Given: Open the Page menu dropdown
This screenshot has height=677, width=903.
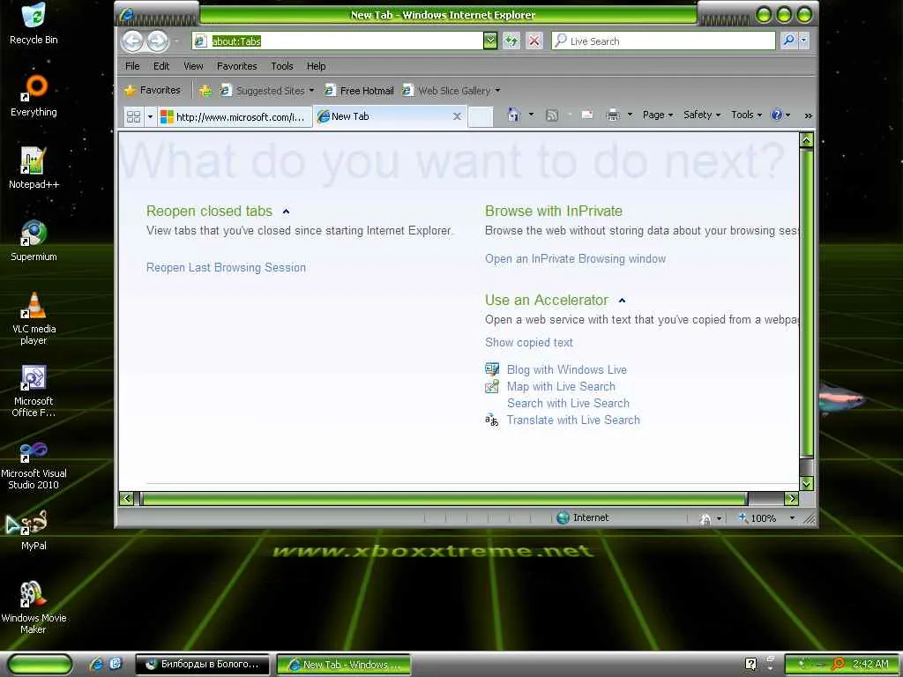Looking at the screenshot, I should coord(658,115).
